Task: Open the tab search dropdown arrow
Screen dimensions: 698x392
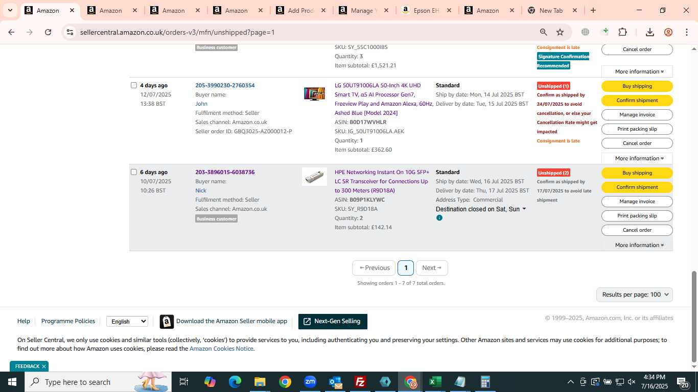Action: 10,10
